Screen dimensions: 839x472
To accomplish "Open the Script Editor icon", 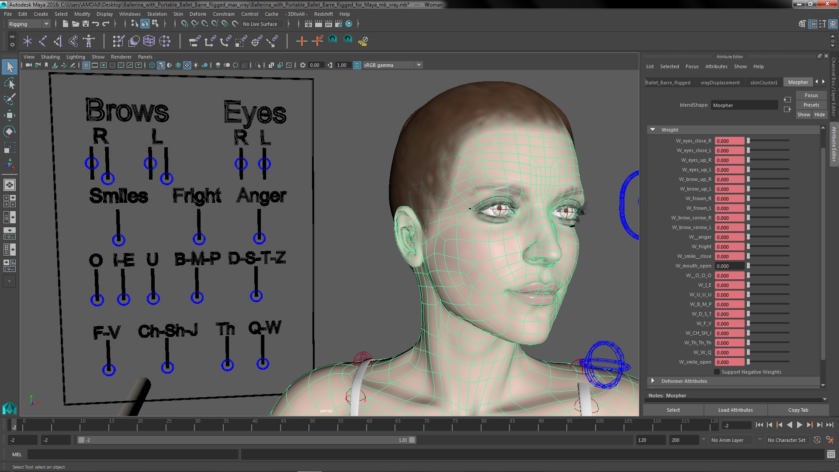I will coord(831,455).
